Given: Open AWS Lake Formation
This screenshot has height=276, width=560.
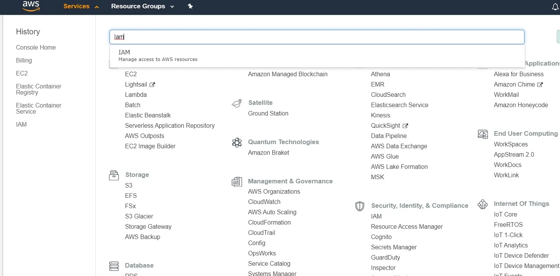Looking at the screenshot, I should 399,167.
